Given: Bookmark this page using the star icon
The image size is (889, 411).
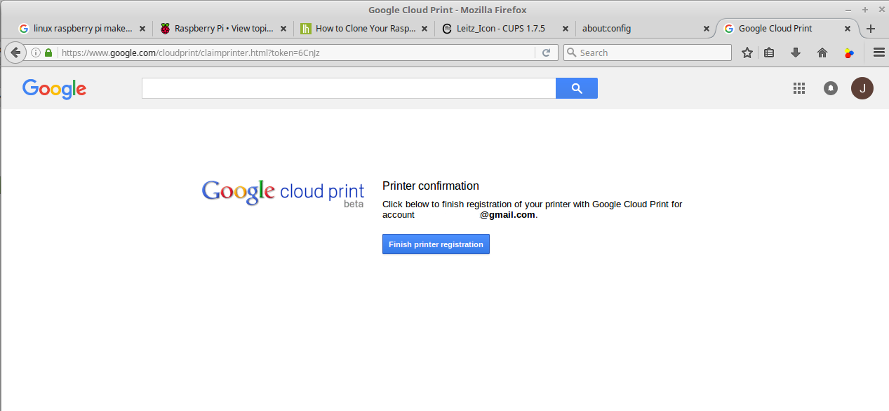Looking at the screenshot, I should (747, 52).
